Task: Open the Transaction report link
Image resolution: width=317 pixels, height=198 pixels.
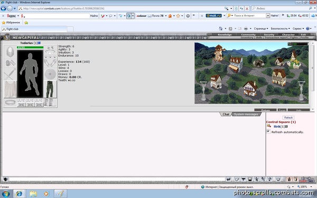Action: click(276, 37)
